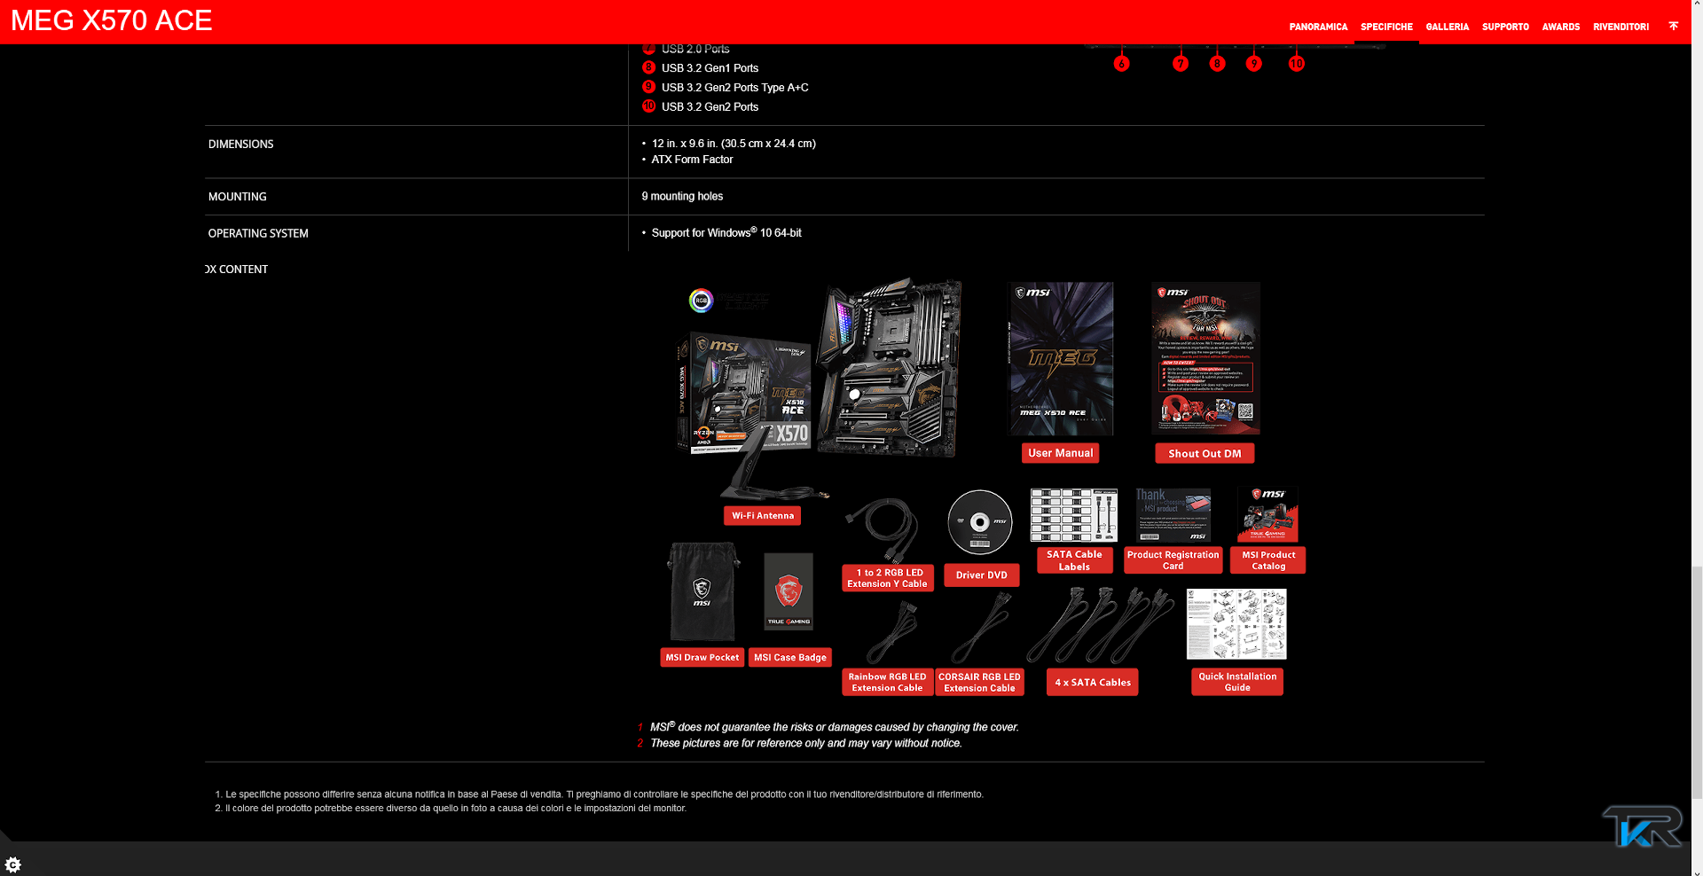
Task: Click the red 8 bullet beside USB 3.2 Gen1
Action: coord(649,67)
